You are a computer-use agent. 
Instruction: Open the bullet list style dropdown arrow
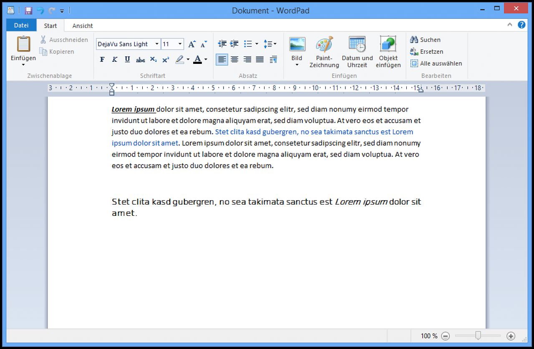(x=257, y=43)
